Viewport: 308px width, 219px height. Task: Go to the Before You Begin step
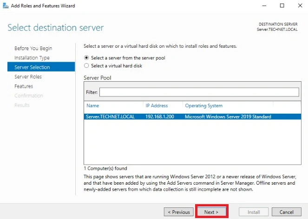pos(33,48)
